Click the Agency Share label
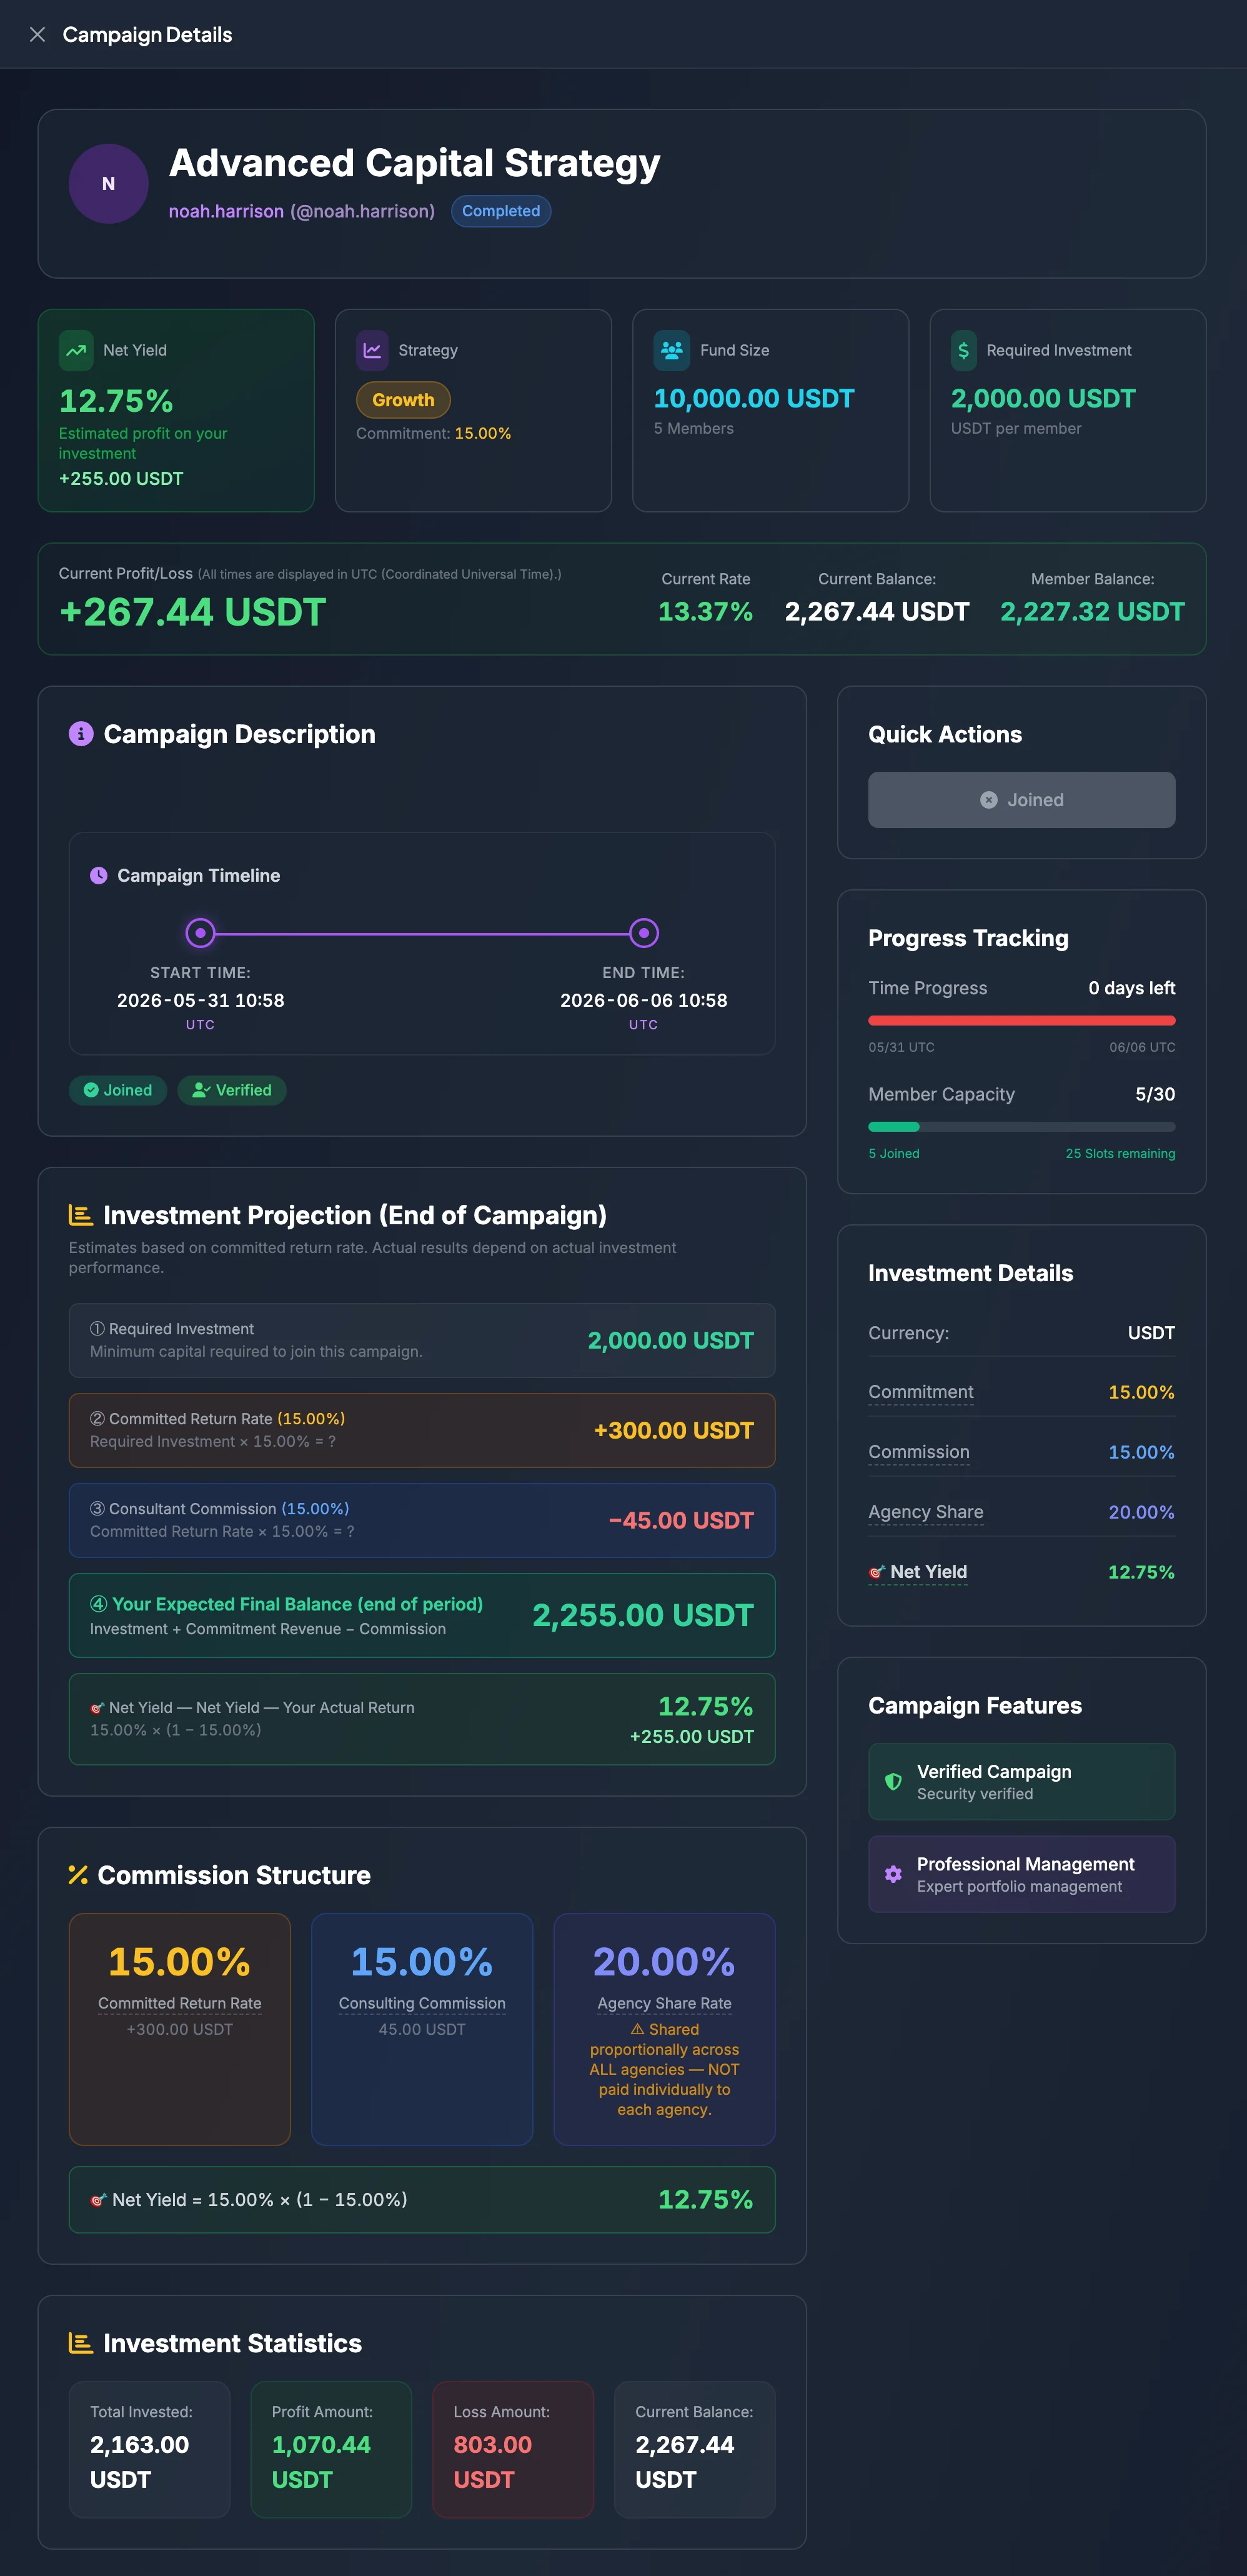Screen dimensions: 1247x2576 pyautogui.click(x=926, y=1512)
